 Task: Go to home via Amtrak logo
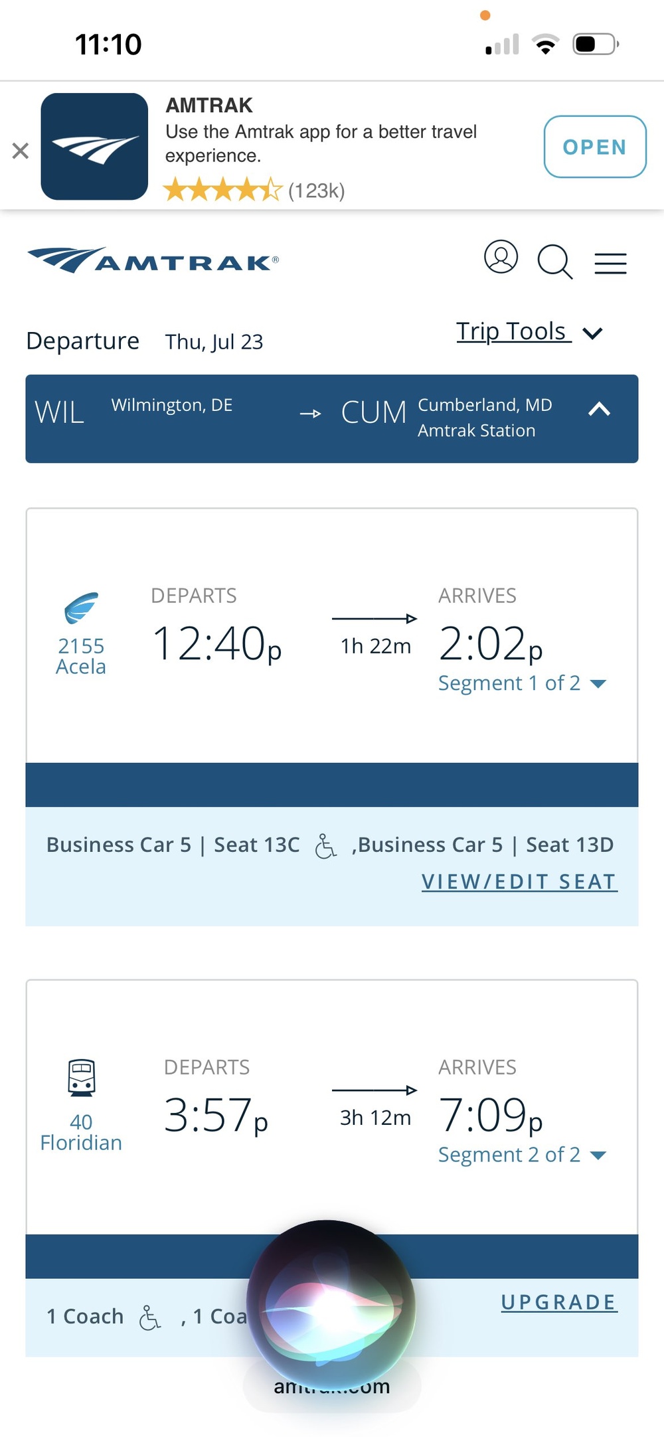click(x=153, y=260)
